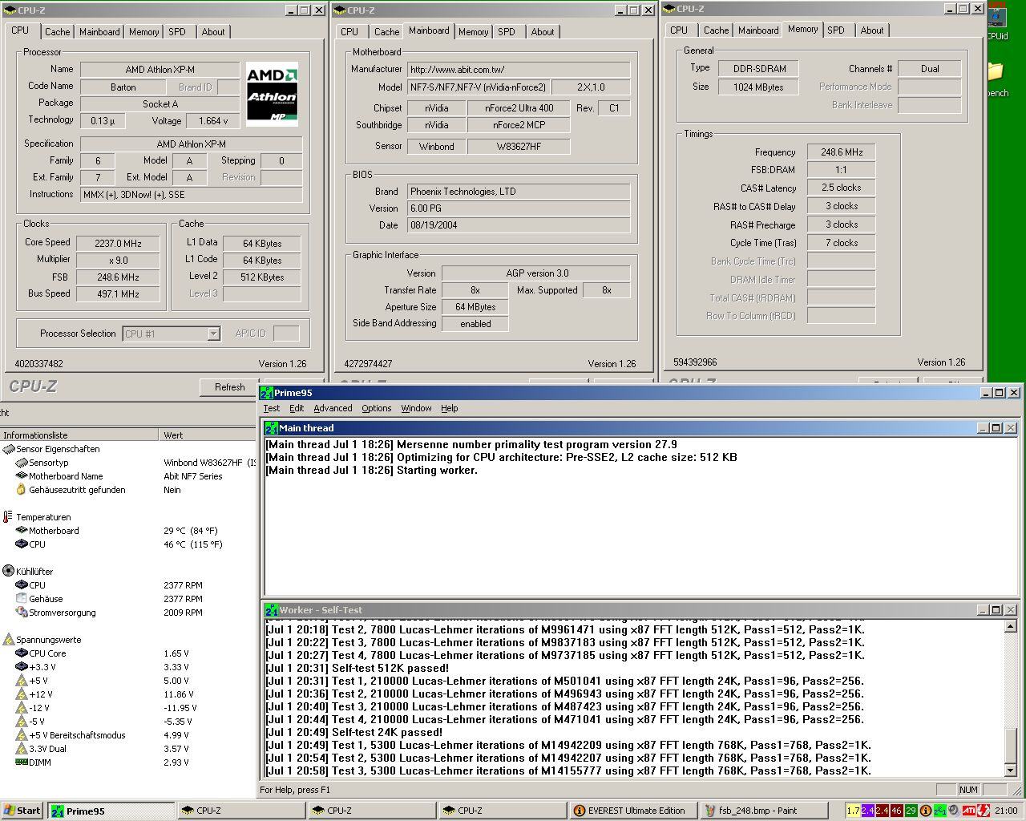Click the EVEREST info tray icon
This screenshot has height=821, width=1026.
coord(926,811)
